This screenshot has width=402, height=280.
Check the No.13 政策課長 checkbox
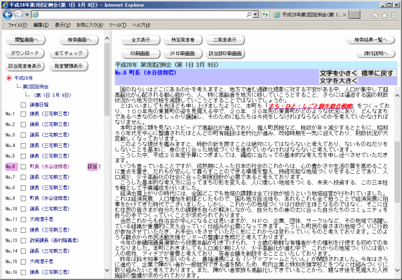(x=23, y=240)
